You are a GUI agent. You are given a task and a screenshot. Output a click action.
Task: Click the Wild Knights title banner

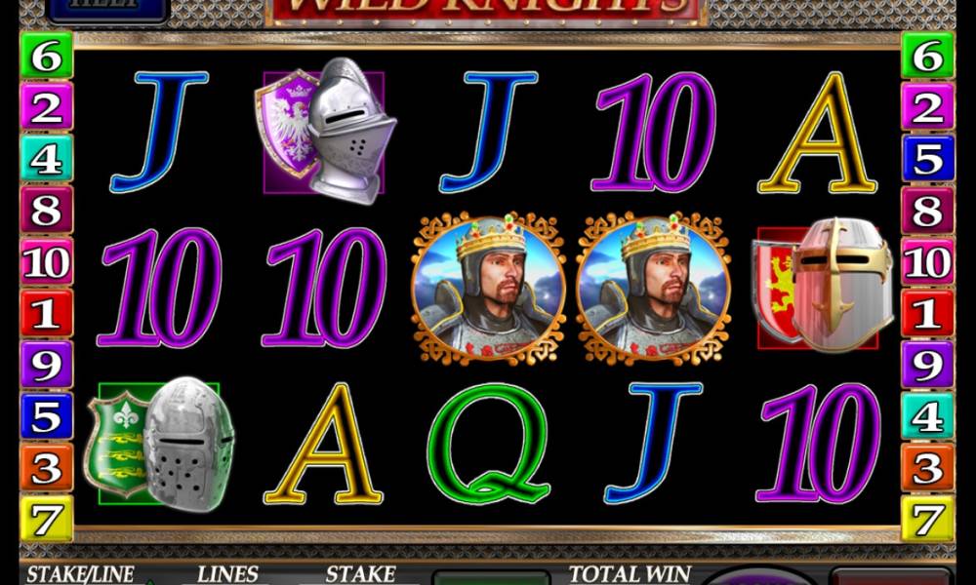(x=486, y=13)
